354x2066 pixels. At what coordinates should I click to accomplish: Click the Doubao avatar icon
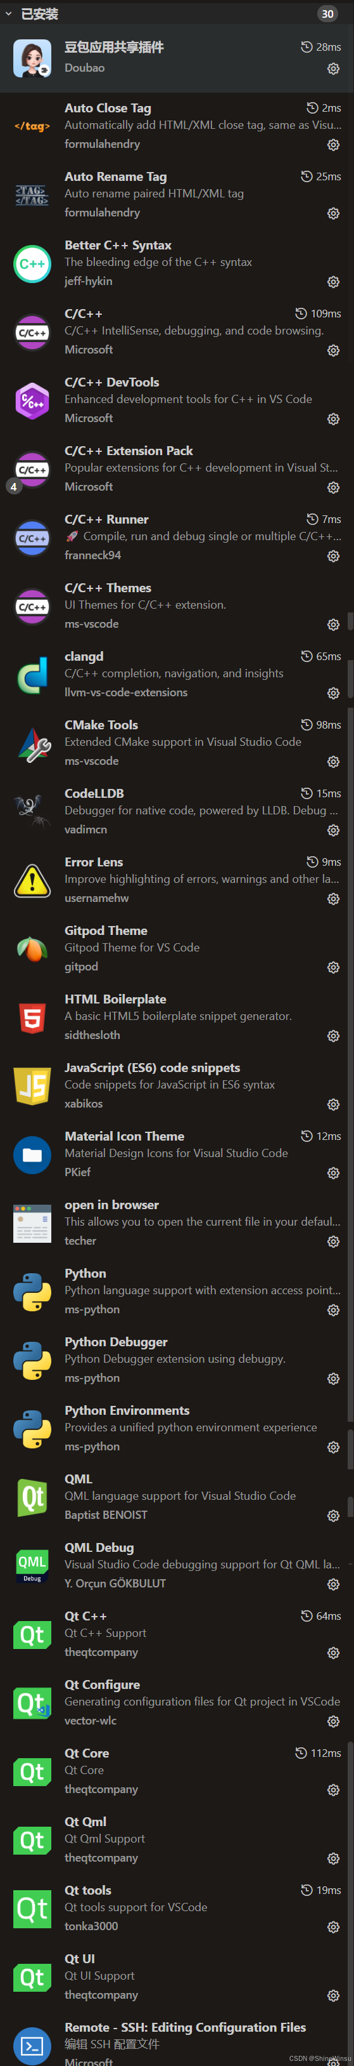[x=32, y=58]
